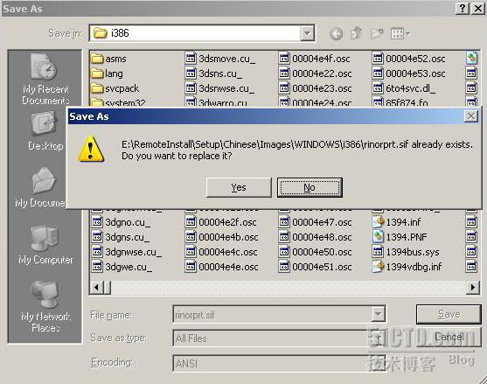Open My Recent Documents place
487x384 pixels.
[45, 79]
